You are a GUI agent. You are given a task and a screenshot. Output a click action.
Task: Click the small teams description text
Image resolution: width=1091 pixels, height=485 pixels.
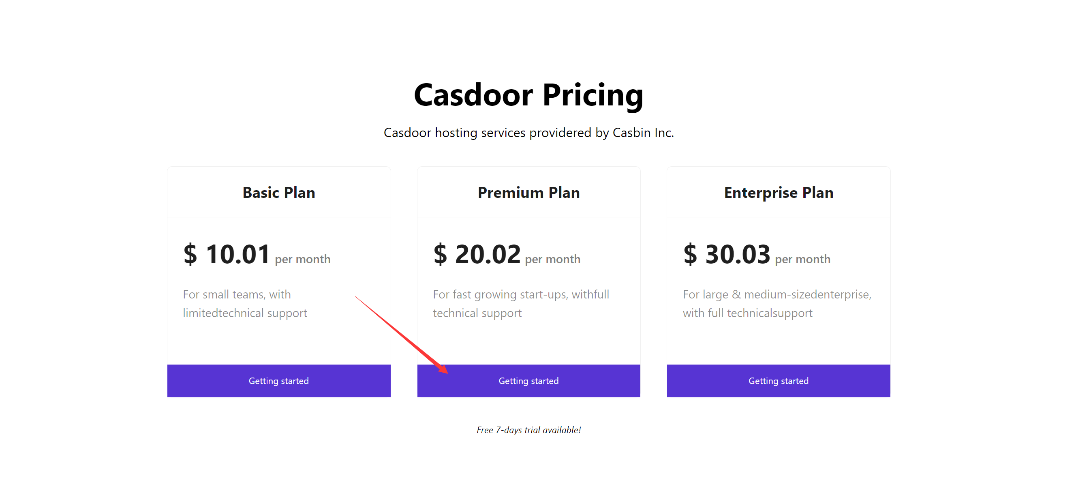pyautogui.click(x=245, y=304)
